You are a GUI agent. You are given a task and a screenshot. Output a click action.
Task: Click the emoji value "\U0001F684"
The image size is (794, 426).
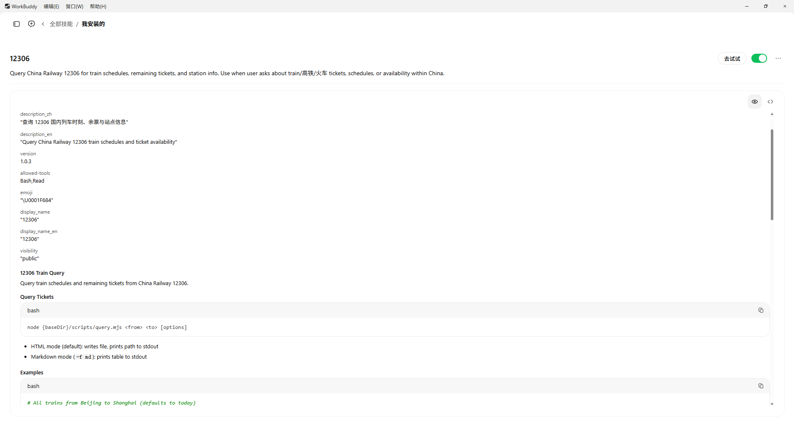pos(37,200)
